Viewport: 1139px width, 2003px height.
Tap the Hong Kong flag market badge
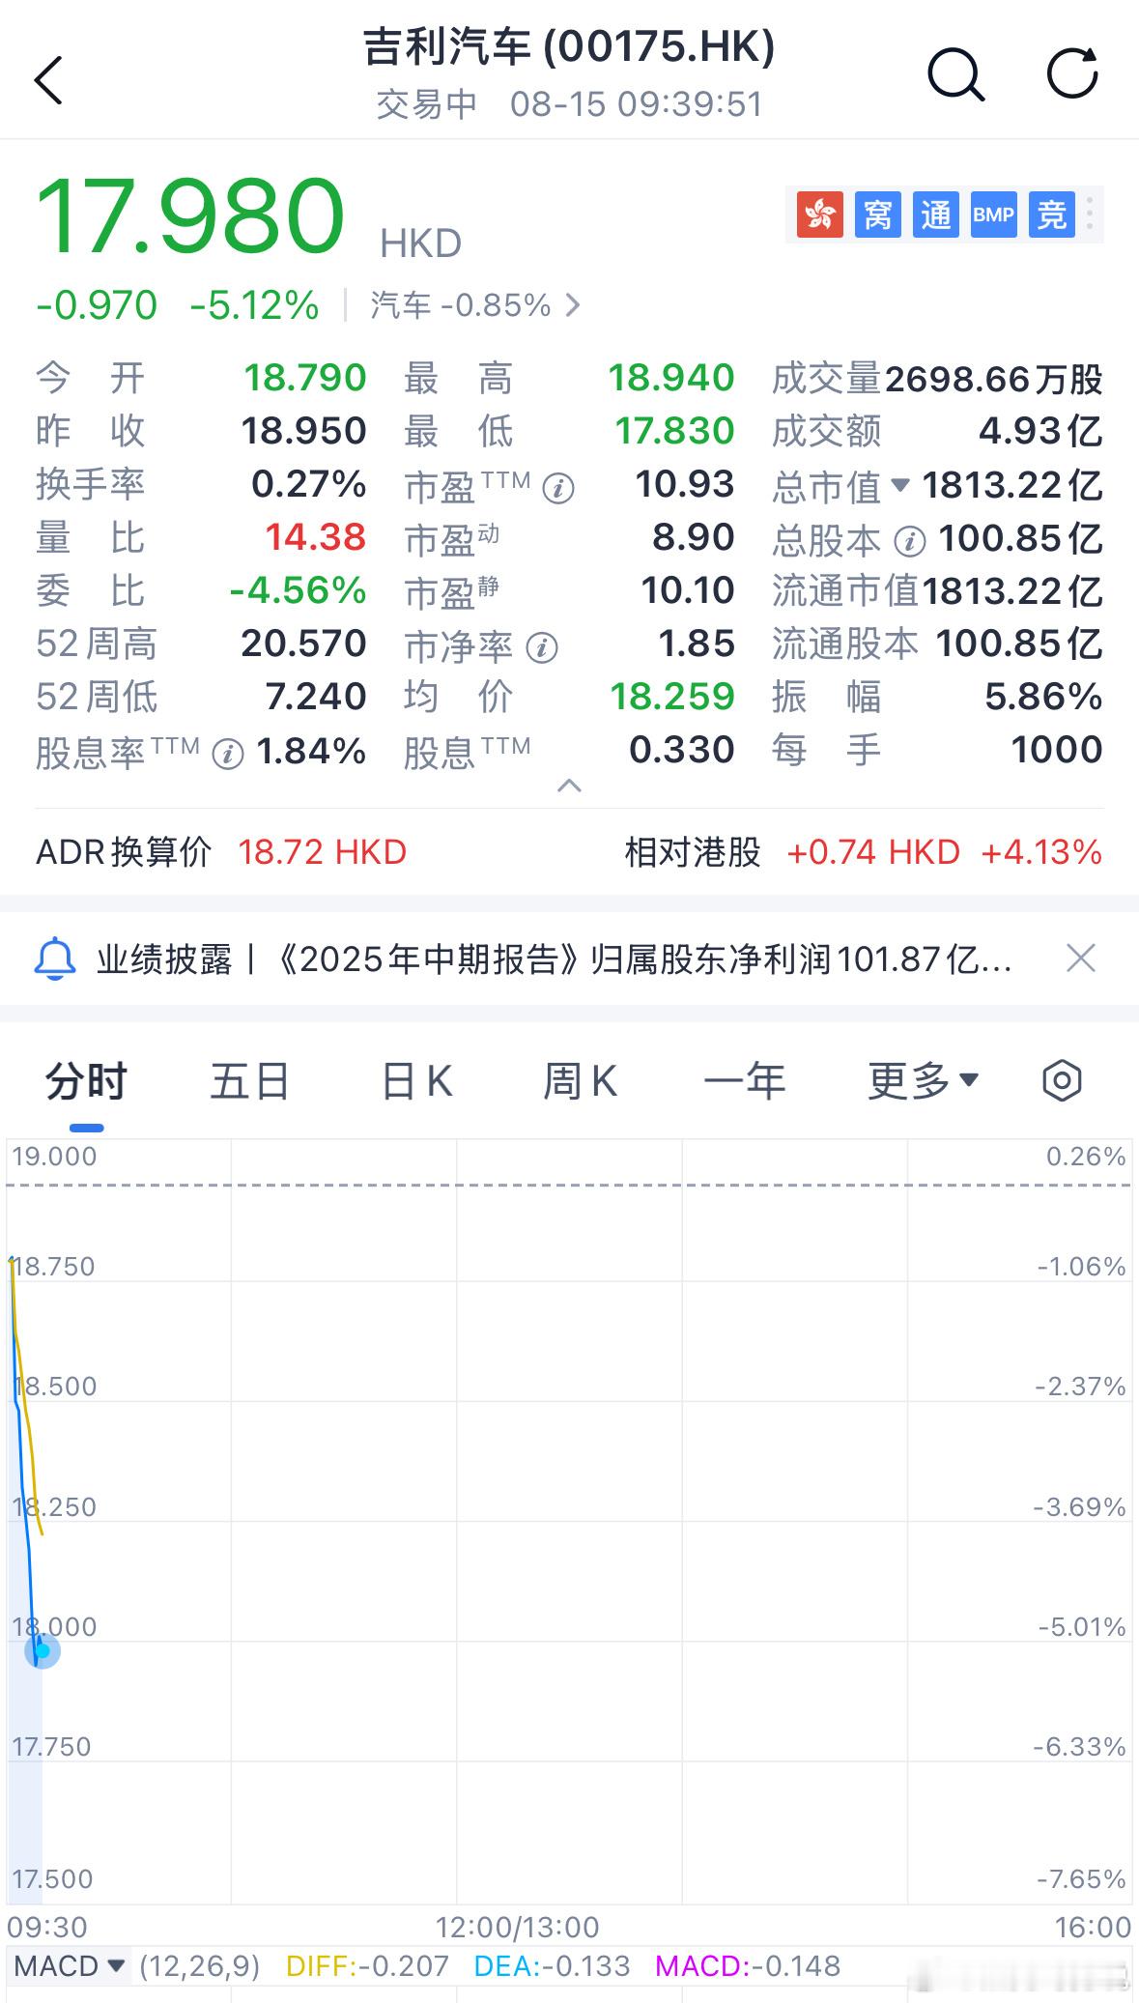[819, 214]
